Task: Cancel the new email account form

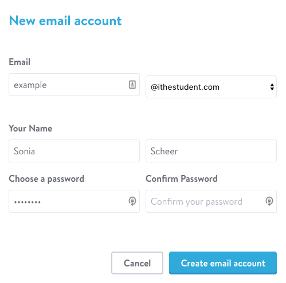Action: pyautogui.click(x=137, y=263)
